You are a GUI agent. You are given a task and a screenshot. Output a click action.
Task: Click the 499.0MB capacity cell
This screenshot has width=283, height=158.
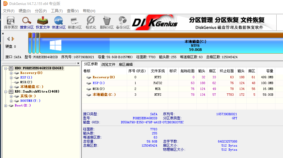(267, 77)
